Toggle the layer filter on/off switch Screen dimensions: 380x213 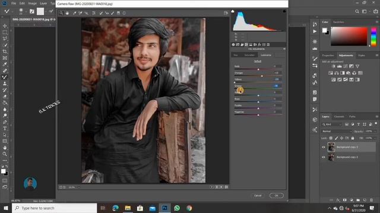tap(376, 124)
